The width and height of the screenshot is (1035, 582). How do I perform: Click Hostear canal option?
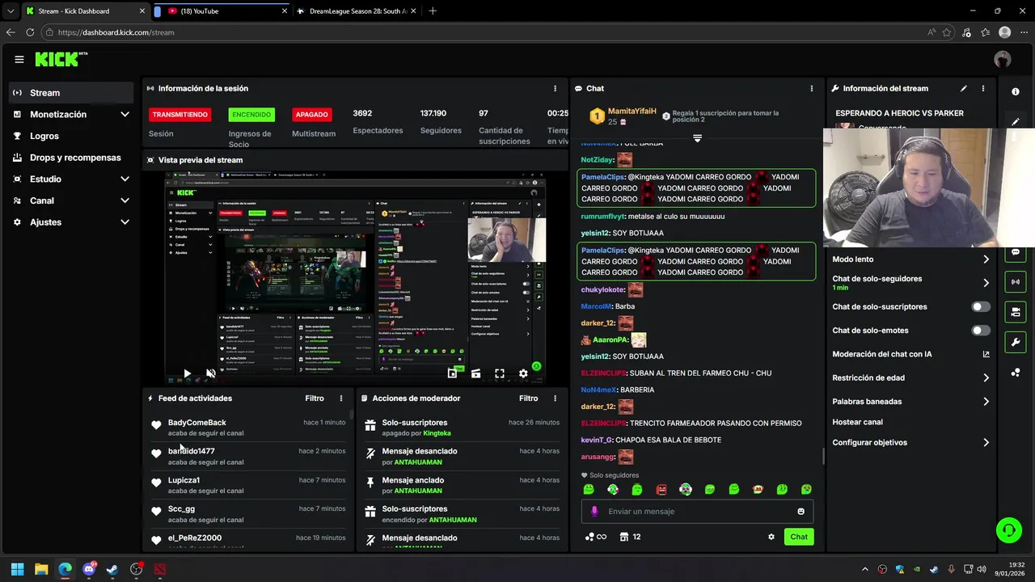pos(857,422)
